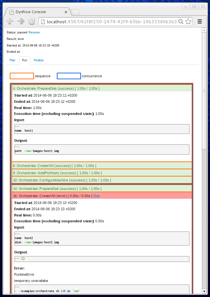
Task: Click the 'name: host1' input text
Action: point(24,131)
